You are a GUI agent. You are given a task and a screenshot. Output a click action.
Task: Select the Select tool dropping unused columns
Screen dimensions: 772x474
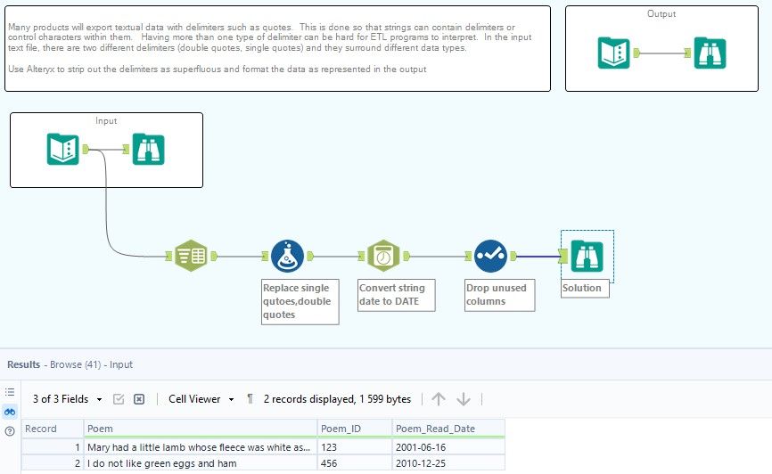point(490,256)
